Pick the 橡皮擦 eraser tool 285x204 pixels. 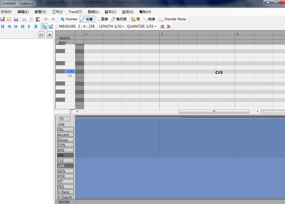pos(118,19)
